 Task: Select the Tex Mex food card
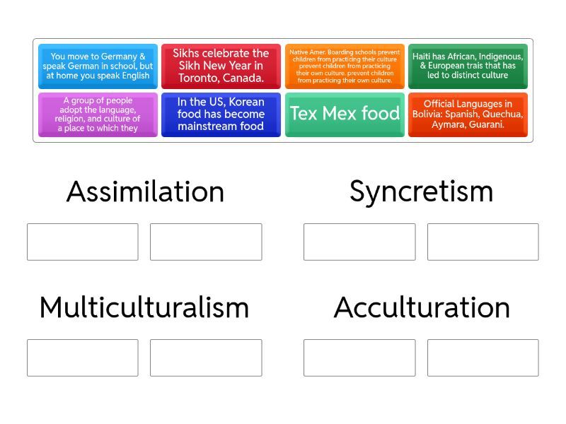click(x=345, y=114)
